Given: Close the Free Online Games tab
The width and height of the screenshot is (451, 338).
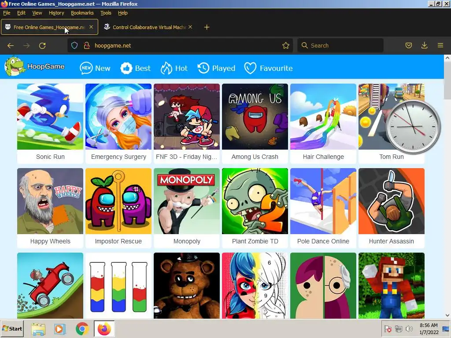Looking at the screenshot, I should tap(91, 27).
